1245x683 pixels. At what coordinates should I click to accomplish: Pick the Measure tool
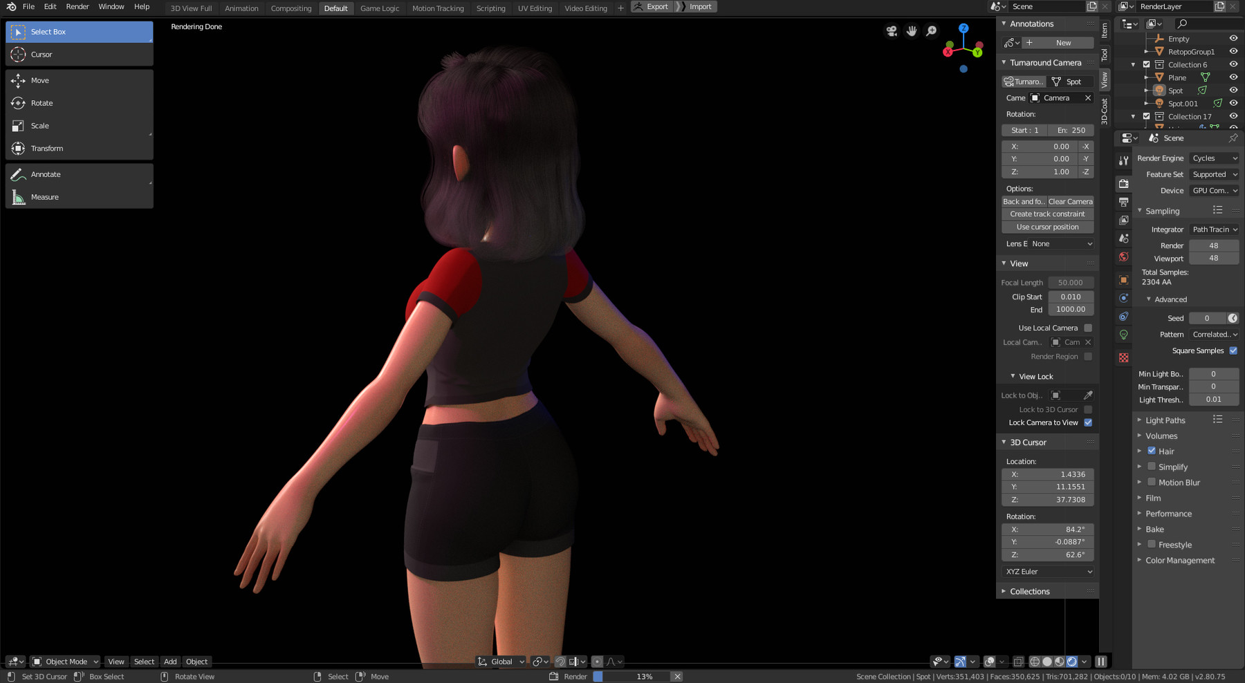point(79,197)
